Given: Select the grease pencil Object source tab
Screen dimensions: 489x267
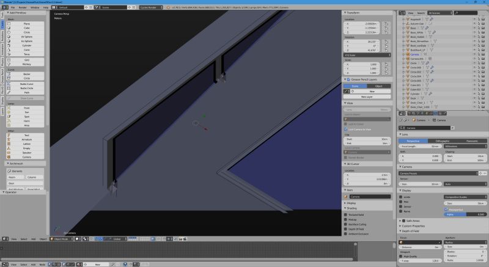Looking at the screenshot, I should coord(378,86).
